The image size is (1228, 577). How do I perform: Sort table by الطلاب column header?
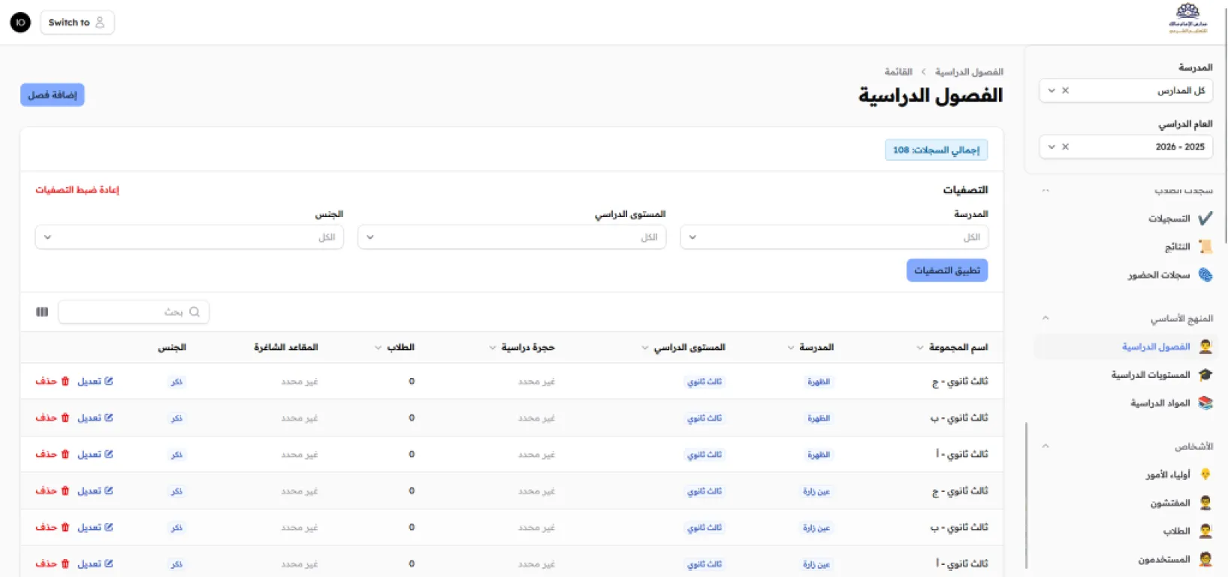click(x=394, y=347)
